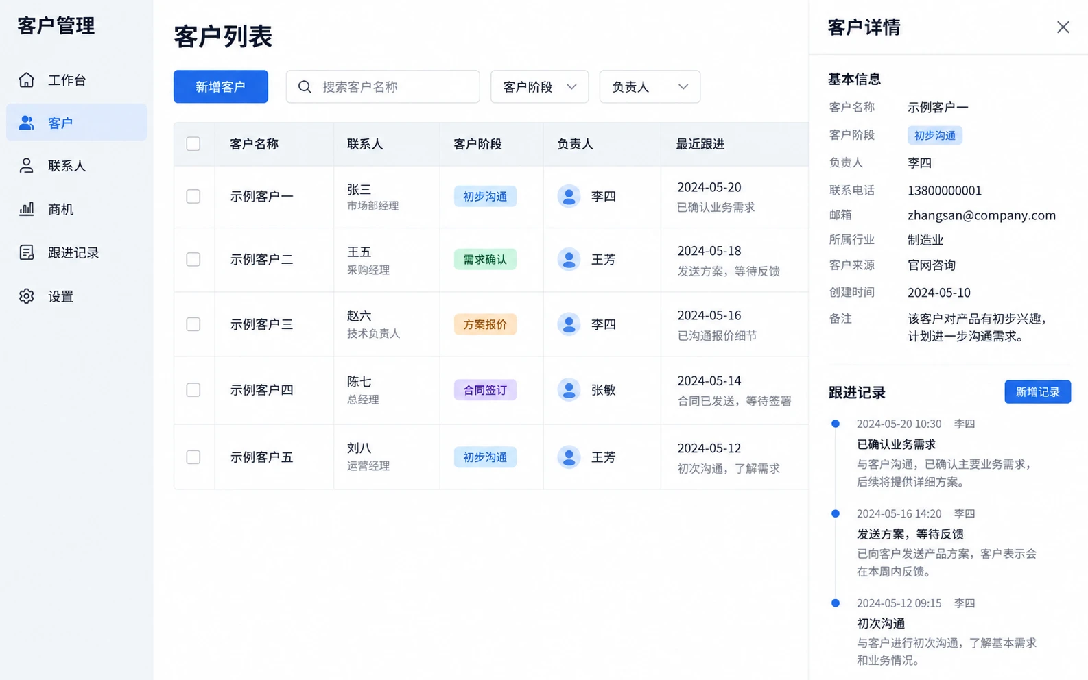Click 王芳 avatar in 示例客户五 row

(x=569, y=457)
